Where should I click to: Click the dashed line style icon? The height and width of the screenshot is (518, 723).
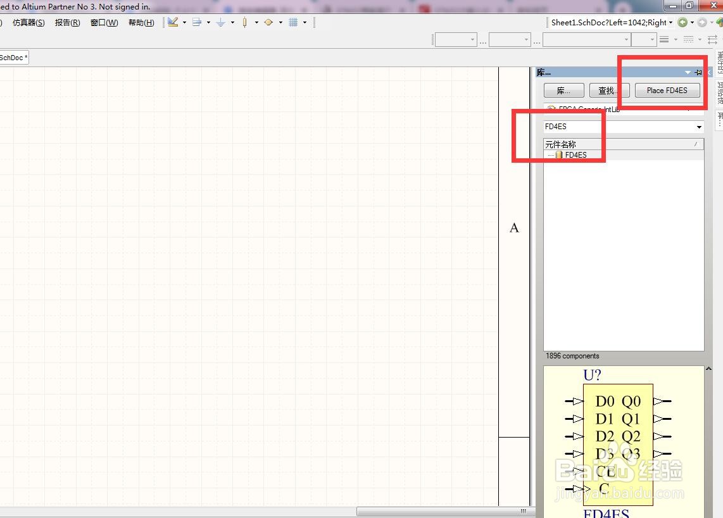[x=688, y=40]
